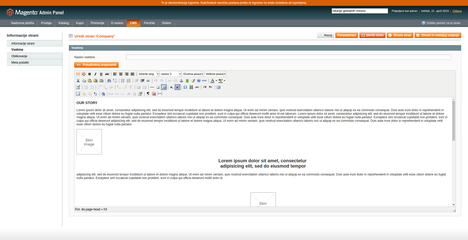Click the insert widget icon
Screen dimensions: 468x240
pyautogui.click(x=84, y=74)
